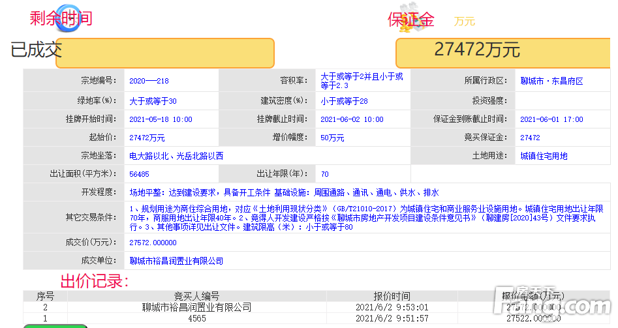
Task: Select the 竞买人编号 column header
Action: coord(196,296)
